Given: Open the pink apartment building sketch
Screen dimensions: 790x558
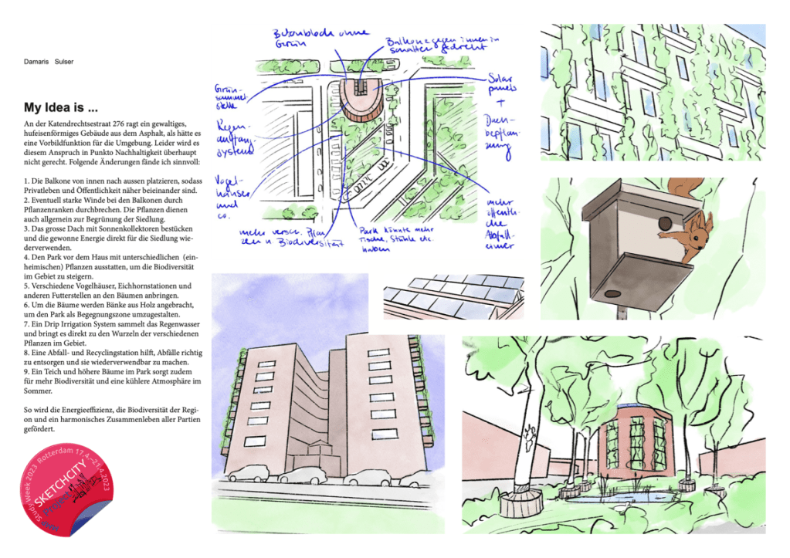Looking at the screenshot, I should (328, 401).
